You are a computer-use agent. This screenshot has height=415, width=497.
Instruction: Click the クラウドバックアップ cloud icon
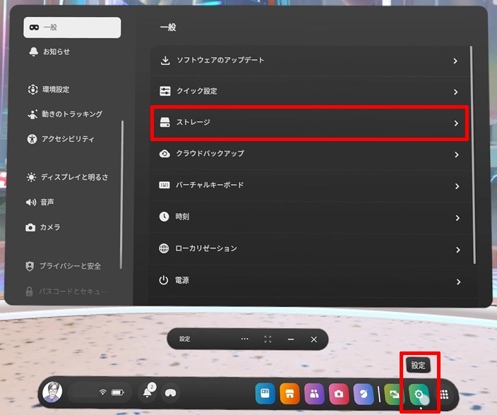tap(164, 154)
